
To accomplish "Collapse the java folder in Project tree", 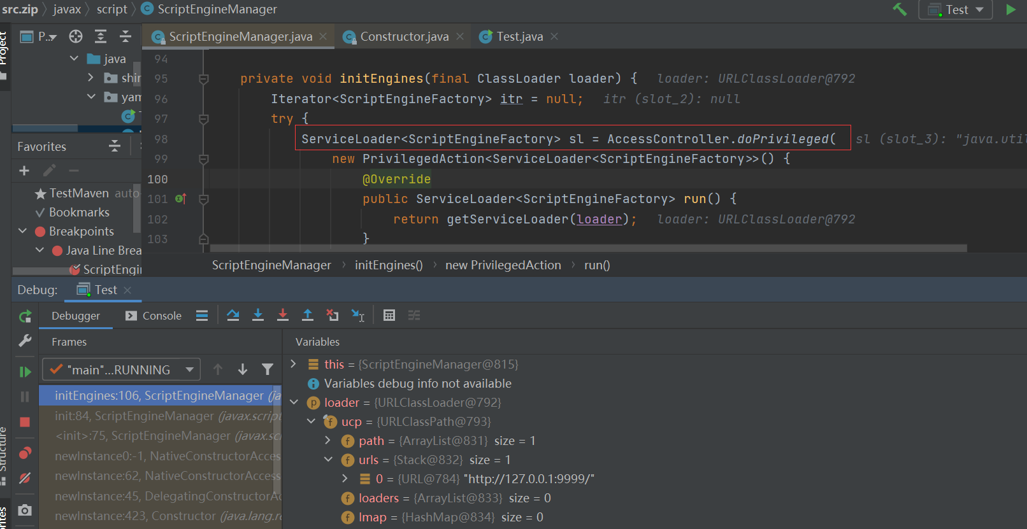I will pos(74,59).
